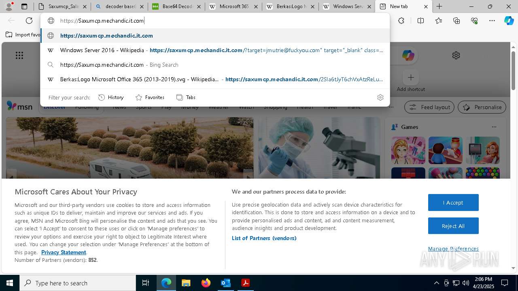Launch Firefox from the taskbar
518x291 pixels.
pyautogui.click(x=206, y=283)
